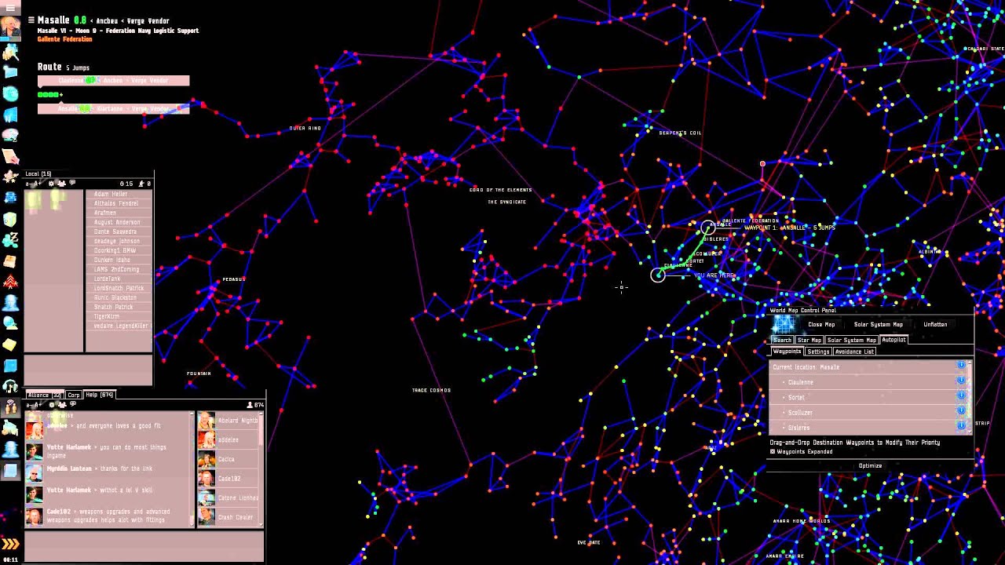Click the waypoints list scrollbar
The width and height of the screenshot is (1005, 565).
pyautogui.click(x=970, y=396)
